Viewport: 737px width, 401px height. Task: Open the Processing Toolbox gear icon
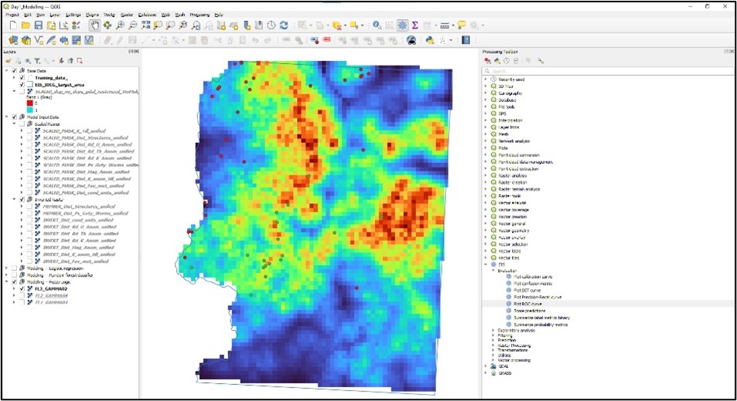402,25
